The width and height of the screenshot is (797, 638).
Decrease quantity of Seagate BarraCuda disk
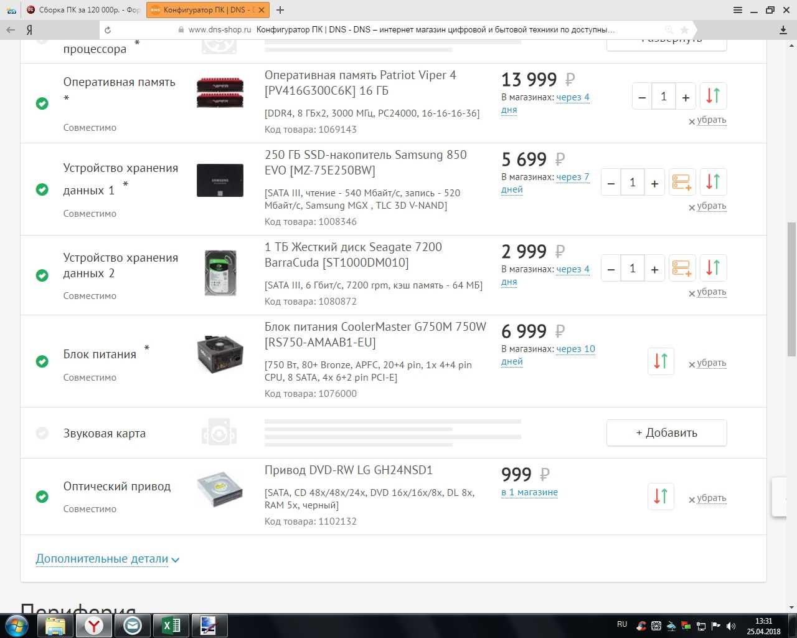point(611,269)
